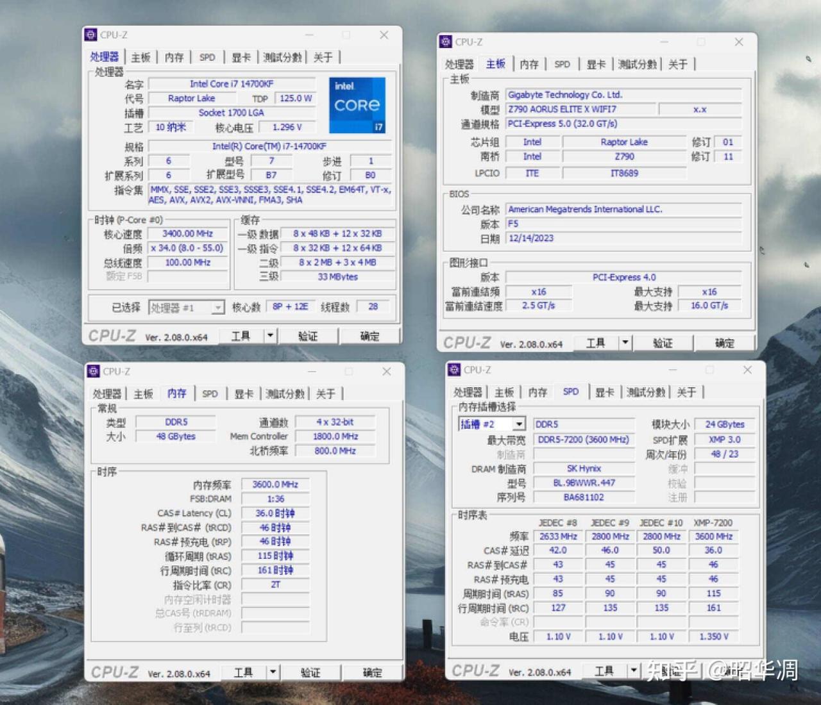Click the BIOS version value "F5"
821x705 pixels.
(623, 224)
